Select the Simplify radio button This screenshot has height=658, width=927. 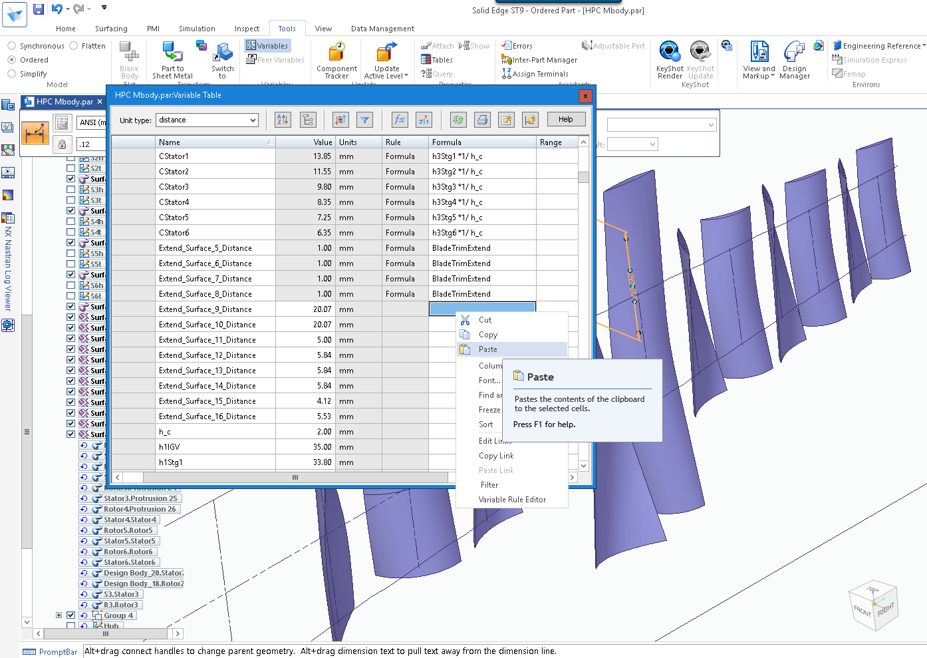coord(12,74)
